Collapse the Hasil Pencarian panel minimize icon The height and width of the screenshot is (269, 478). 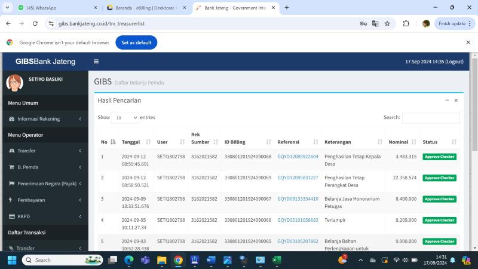pyautogui.click(x=447, y=100)
